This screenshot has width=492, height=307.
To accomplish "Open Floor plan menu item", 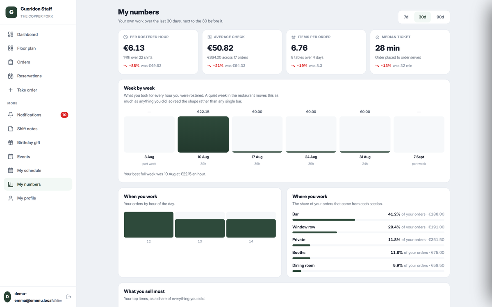I will pos(38,48).
